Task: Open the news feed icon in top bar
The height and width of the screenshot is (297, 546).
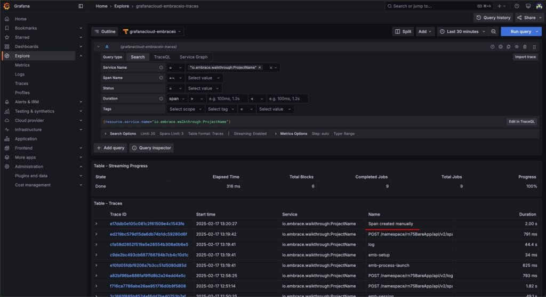Action: coord(528,6)
